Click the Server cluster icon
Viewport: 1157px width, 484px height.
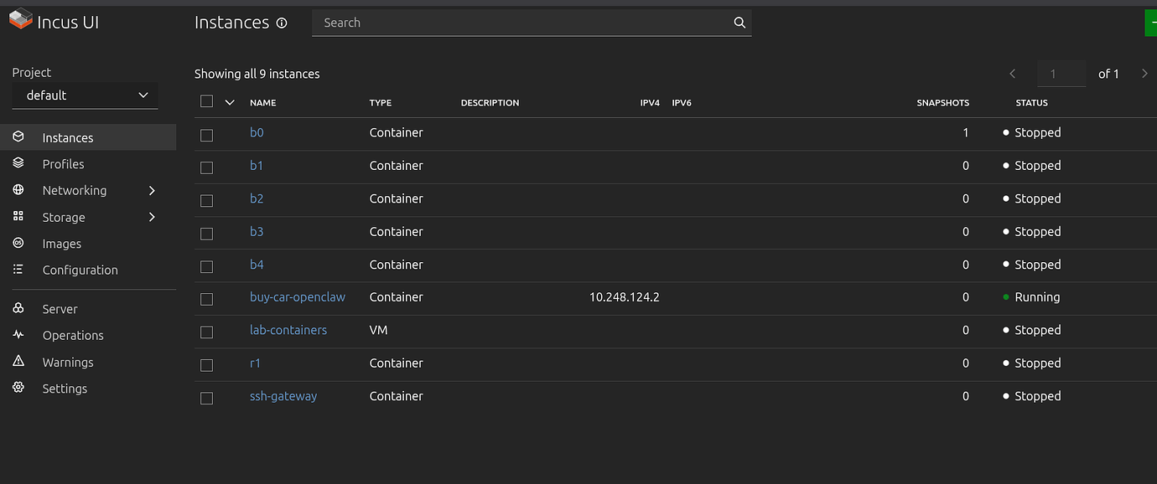(x=18, y=308)
